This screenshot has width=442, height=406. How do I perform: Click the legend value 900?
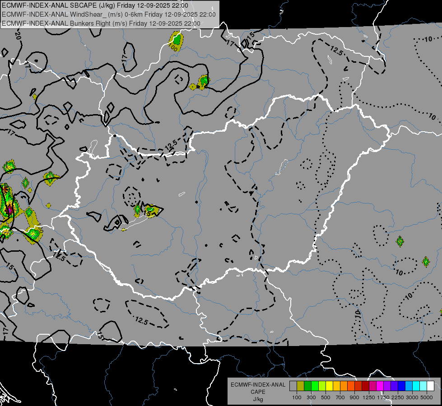354,397
